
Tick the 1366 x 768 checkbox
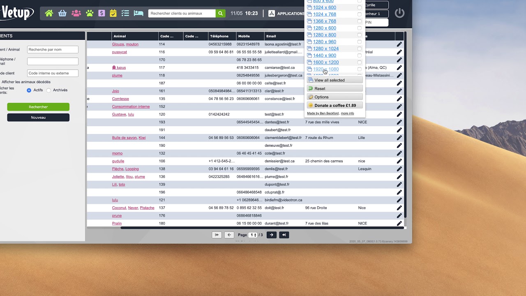coord(360,21)
